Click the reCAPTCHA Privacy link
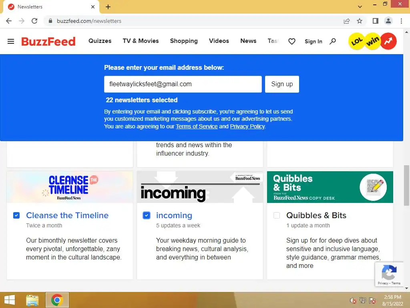 click(x=383, y=283)
